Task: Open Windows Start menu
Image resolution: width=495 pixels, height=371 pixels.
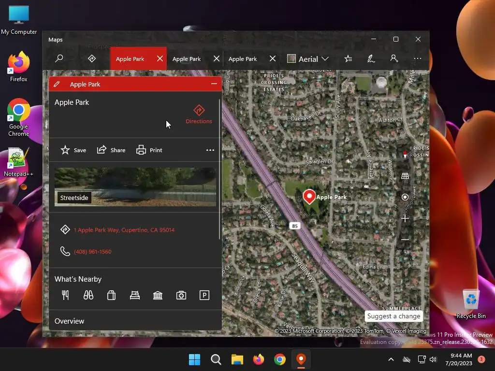Action: pyautogui.click(x=194, y=359)
